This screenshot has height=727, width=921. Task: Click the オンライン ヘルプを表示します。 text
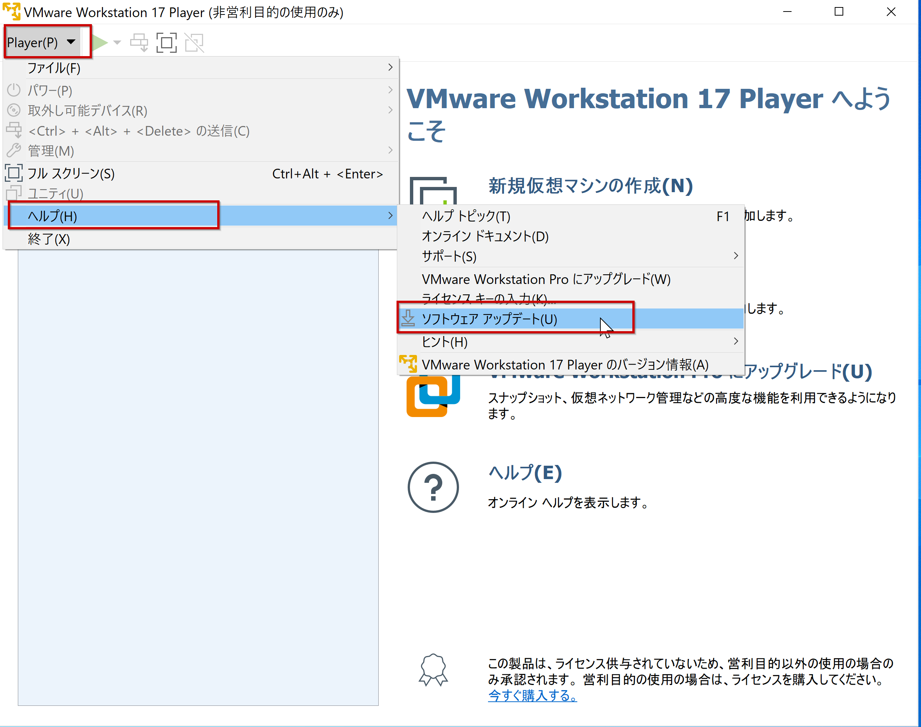[x=568, y=503]
